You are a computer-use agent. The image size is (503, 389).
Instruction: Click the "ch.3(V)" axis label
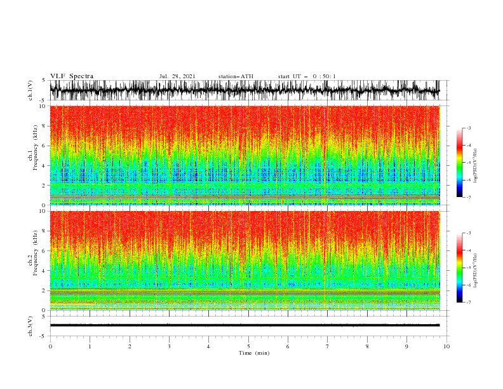point(30,327)
